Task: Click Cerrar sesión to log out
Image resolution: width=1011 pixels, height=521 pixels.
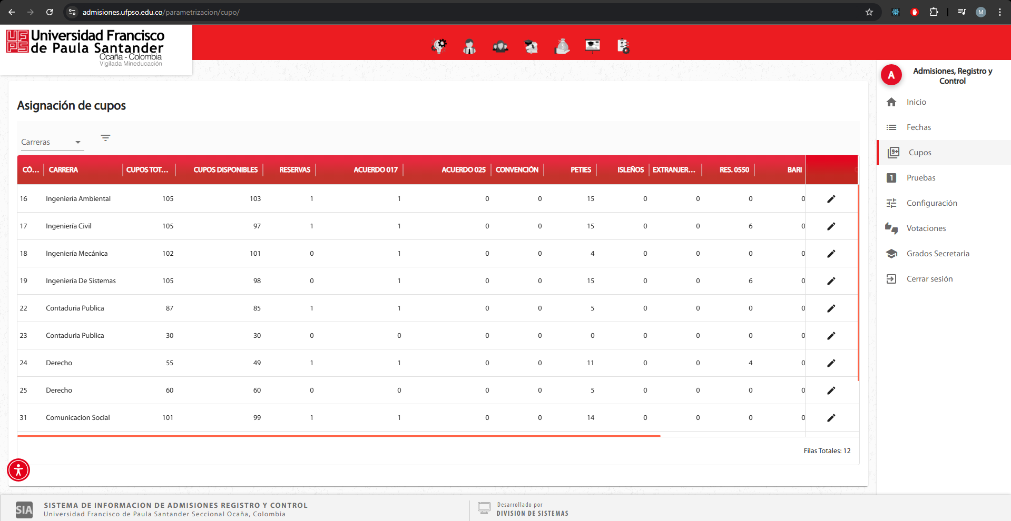Action: pyautogui.click(x=929, y=279)
